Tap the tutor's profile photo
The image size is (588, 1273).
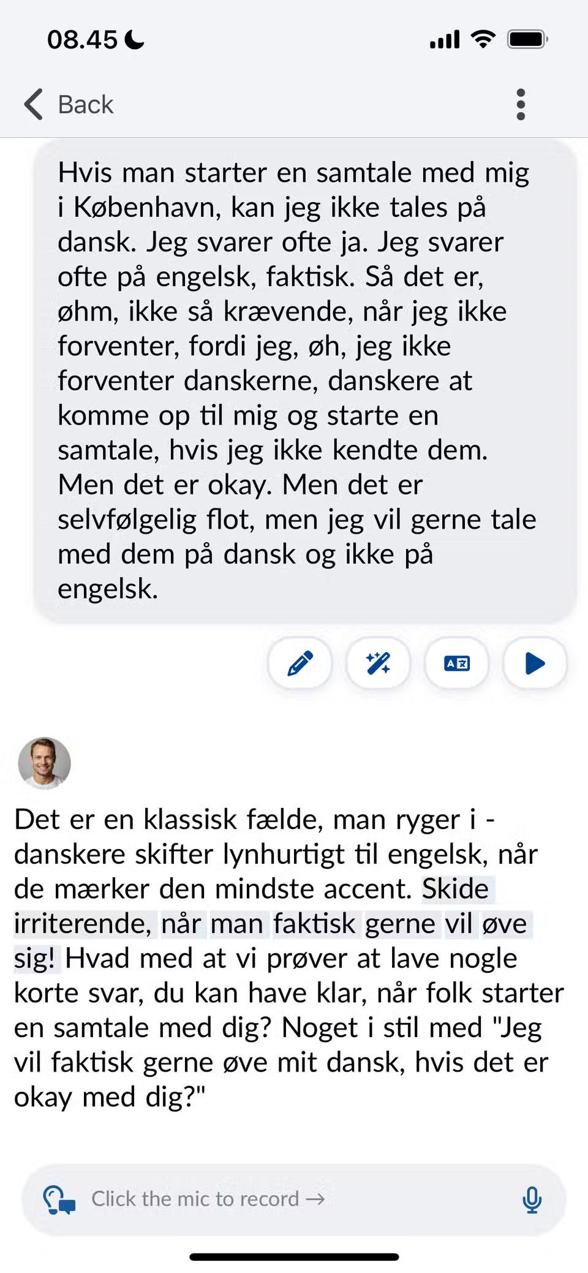[x=44, y=763]
